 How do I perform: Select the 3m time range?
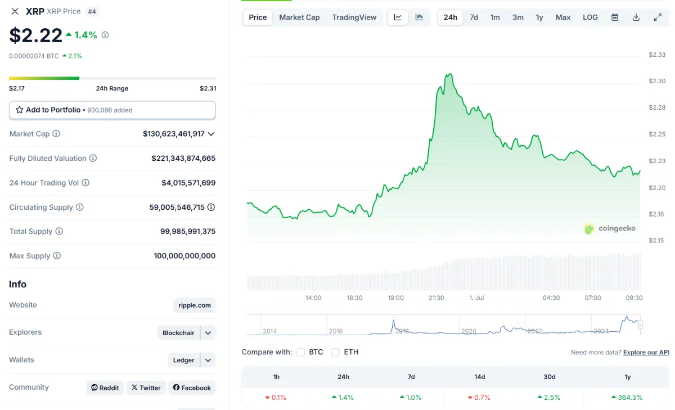click(x=518, y=17)
